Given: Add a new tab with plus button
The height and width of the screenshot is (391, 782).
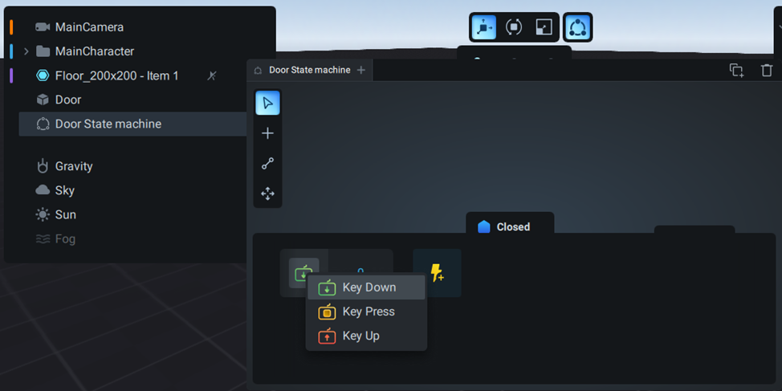Looking at the screenshot, I should click(x=361, y=70).
